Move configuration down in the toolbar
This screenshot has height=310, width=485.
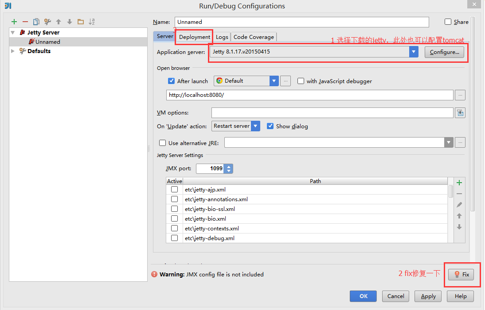(70, 22)
